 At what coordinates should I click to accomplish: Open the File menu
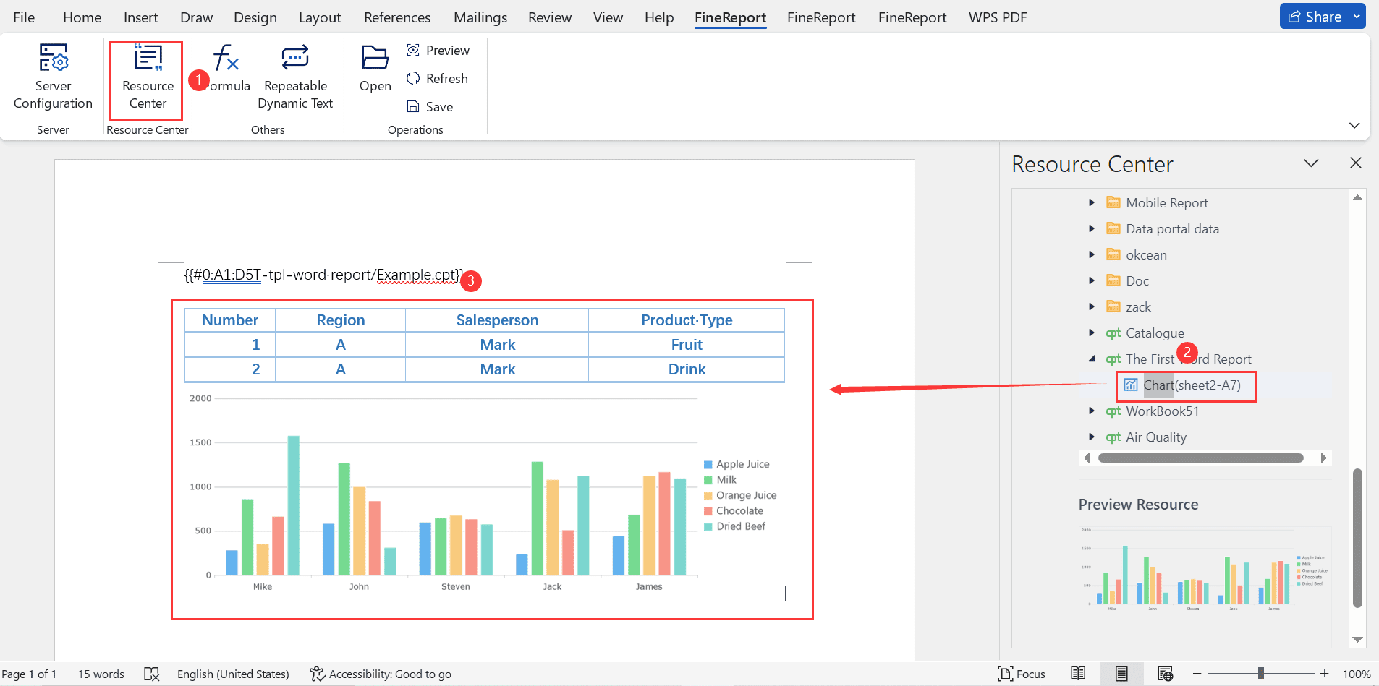24,17
